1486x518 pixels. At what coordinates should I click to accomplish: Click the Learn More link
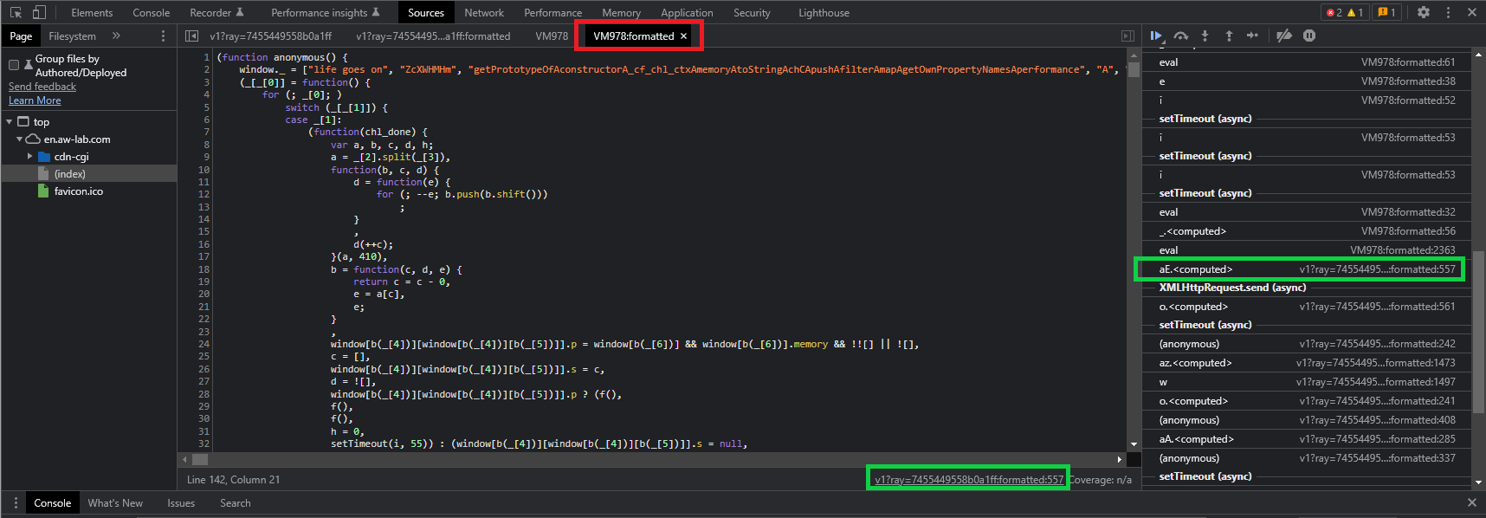[x=35, y=100]
